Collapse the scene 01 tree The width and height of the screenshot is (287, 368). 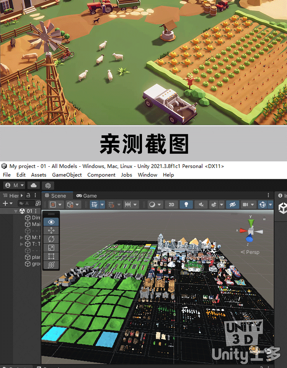[16, 211]
